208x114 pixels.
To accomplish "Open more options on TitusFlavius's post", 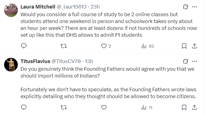I will tap(194, 61).
